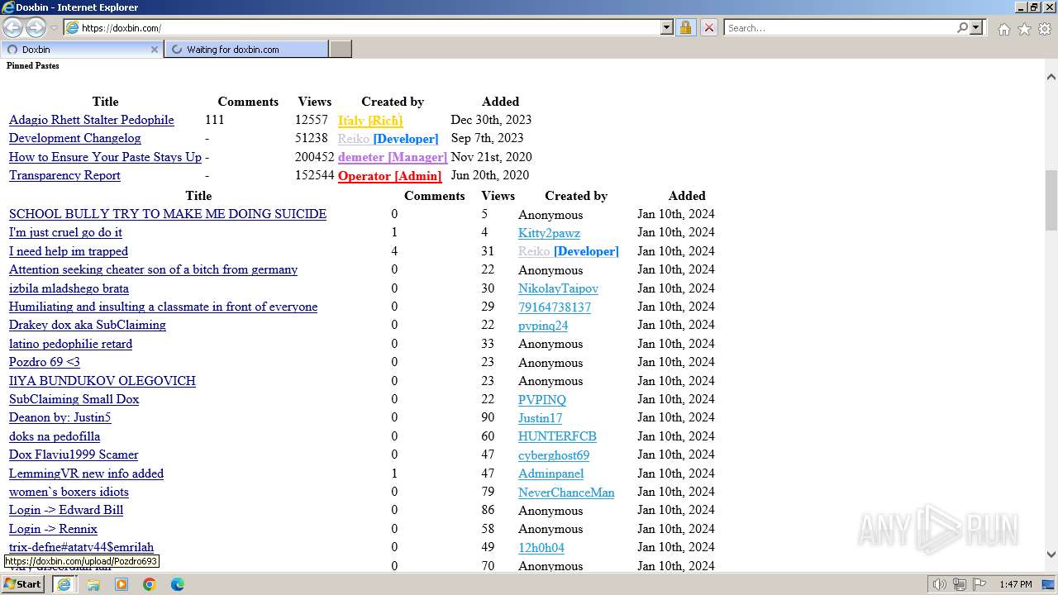
Task: Click the address bar showing https://doxbin.com/
Action: click(x=362, y=28)
